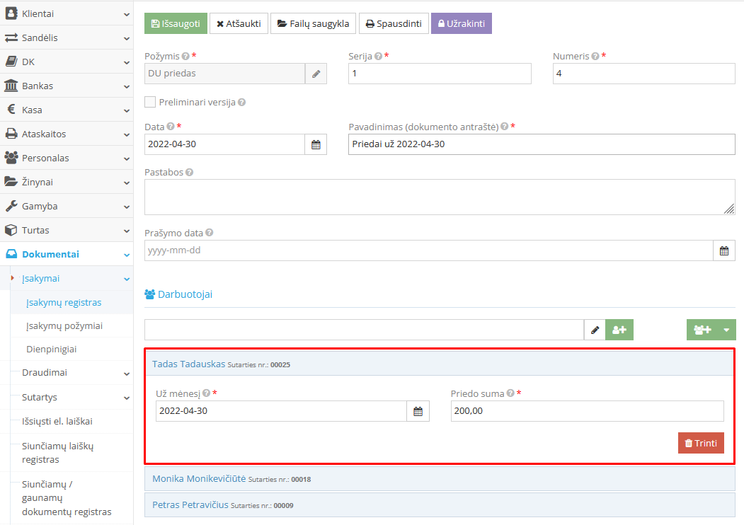Click into the Priedo suma input field
Screen dimensions: 744x525
click(587, 411)
